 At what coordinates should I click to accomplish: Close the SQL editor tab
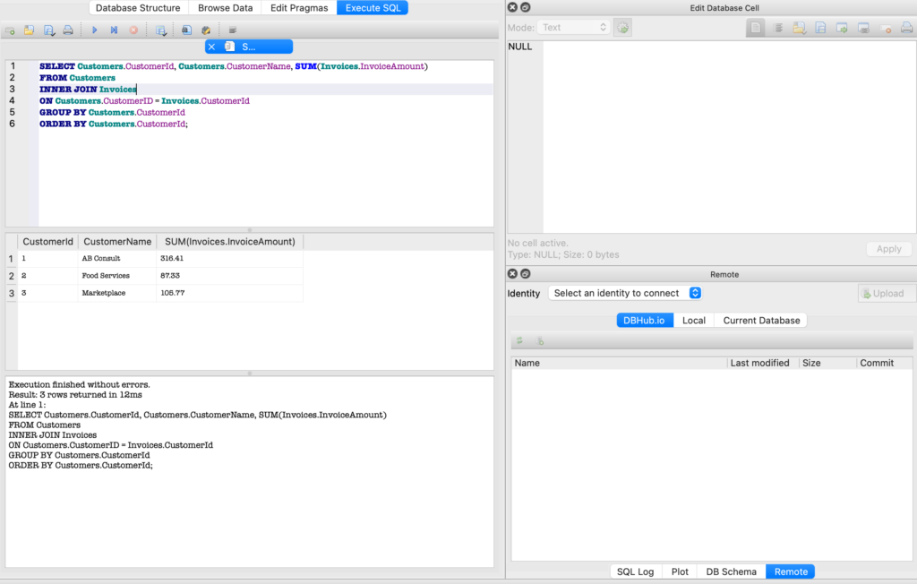click(211, 47)
